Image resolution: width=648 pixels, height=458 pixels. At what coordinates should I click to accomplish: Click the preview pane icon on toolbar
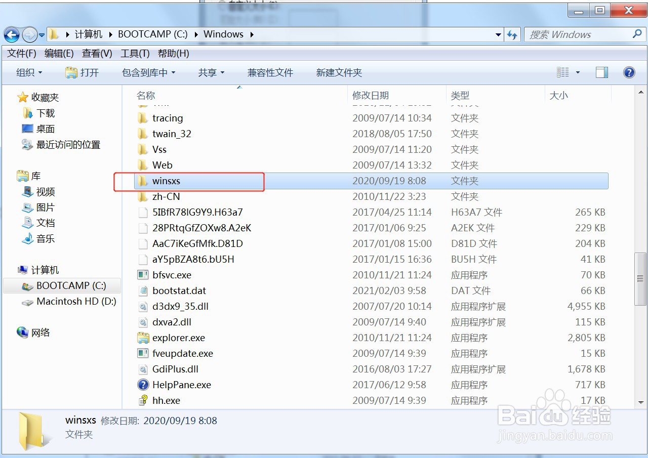[601, 72]
